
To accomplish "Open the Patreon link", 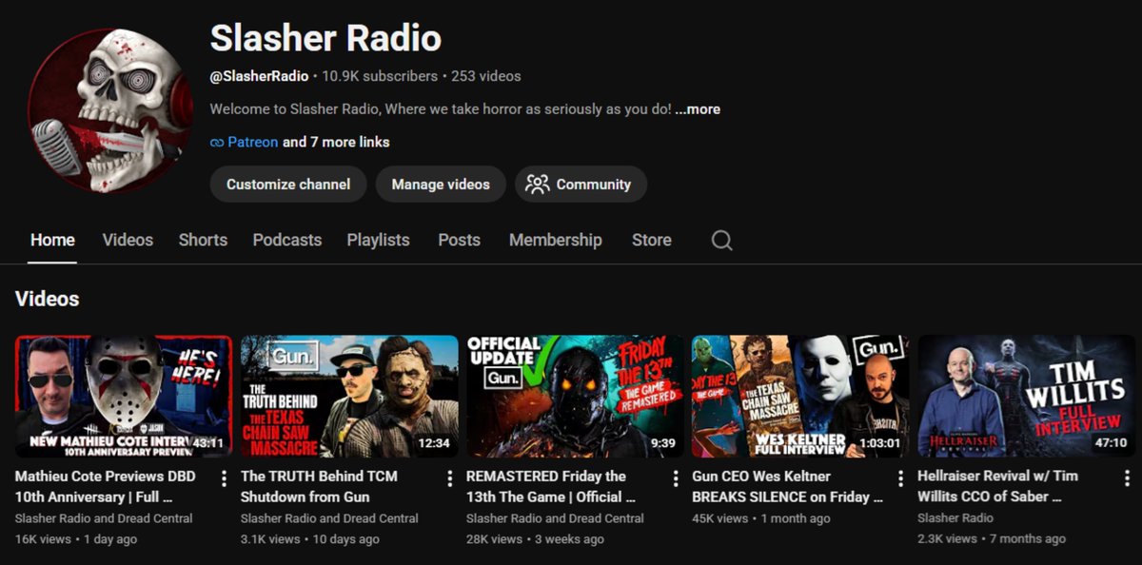I will tap(253, 142).
